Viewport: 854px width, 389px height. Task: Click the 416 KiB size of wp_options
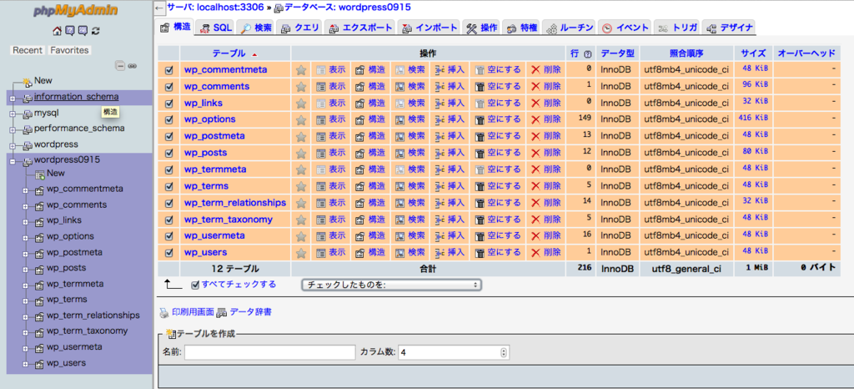(754, 118)
